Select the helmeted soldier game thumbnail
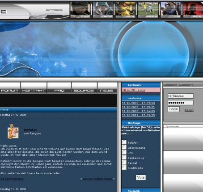Image resolution: width=203 pixels, height=192 pixels. coord(103,10)
